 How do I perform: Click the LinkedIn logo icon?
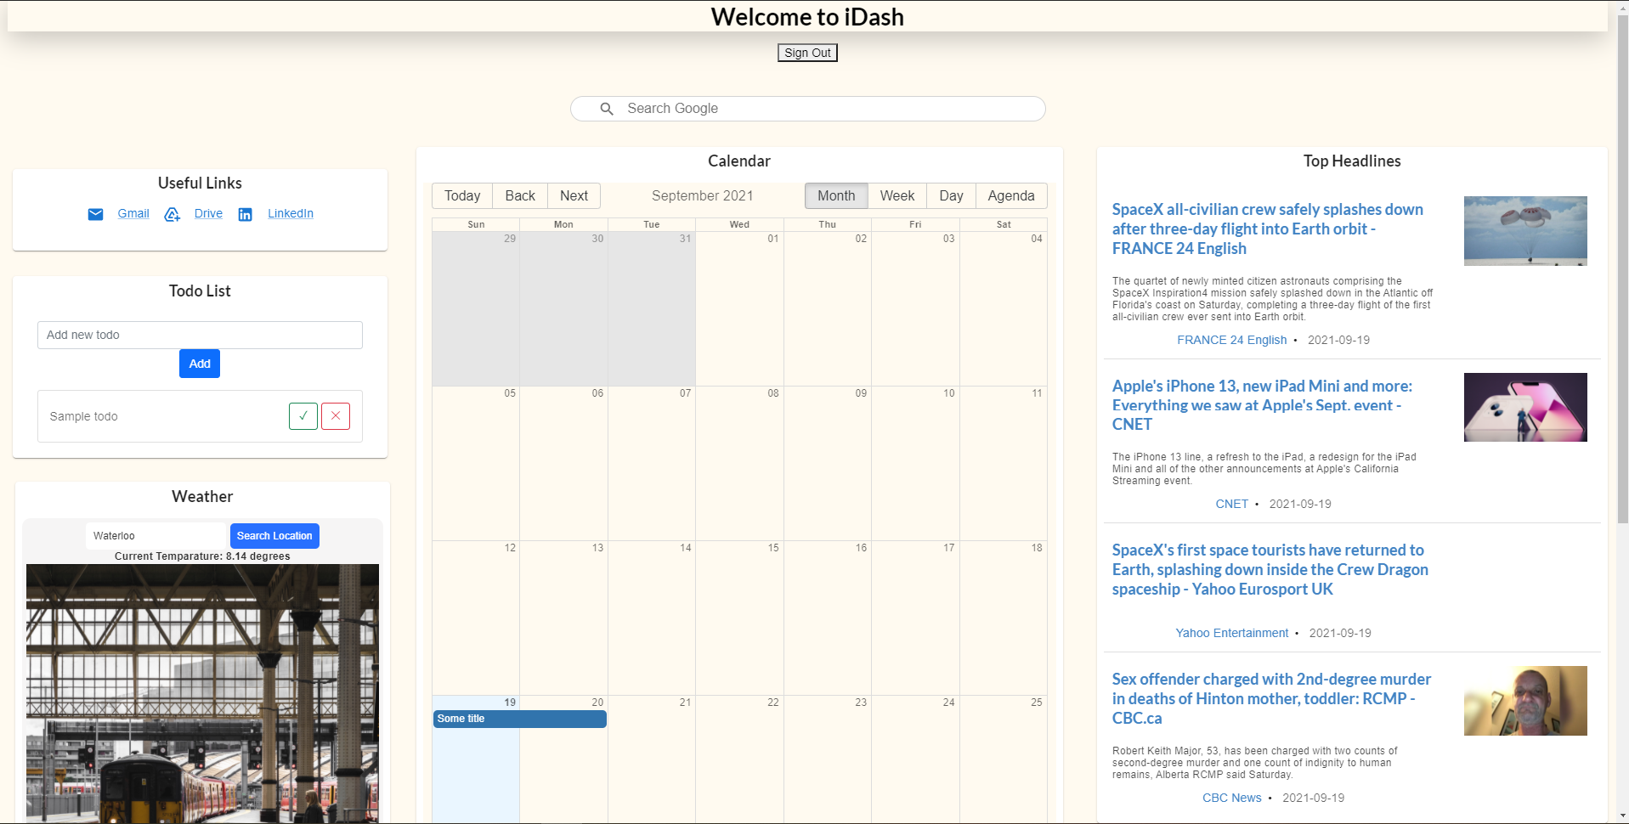[245, 214]
